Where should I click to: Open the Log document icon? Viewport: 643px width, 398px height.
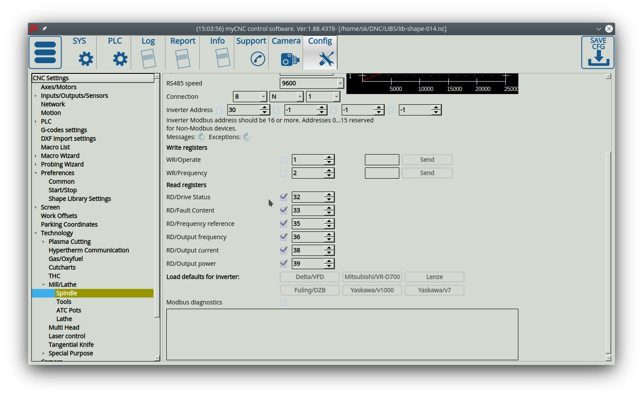[148, 58]
